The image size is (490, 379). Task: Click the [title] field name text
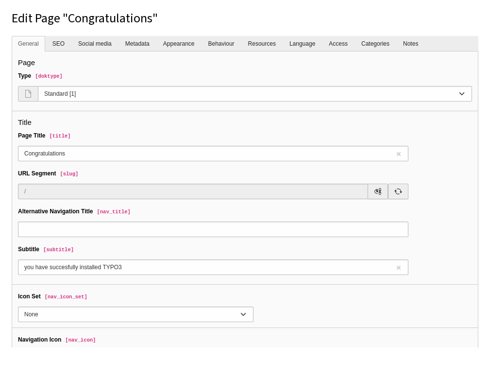click(x=60, y=136)
